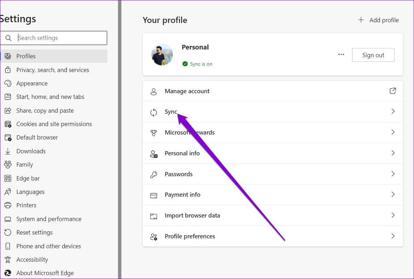Click the Share, copy and paste icon
This screenshot has width=414, height=279.
8,110
